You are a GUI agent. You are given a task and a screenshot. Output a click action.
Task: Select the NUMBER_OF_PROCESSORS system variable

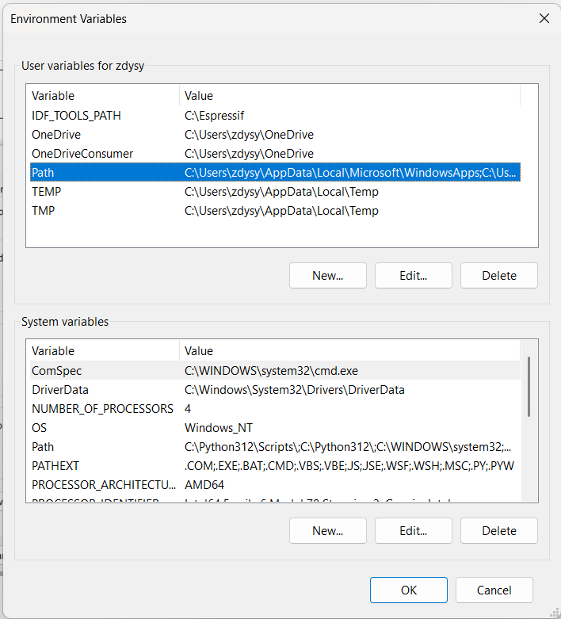coord(102,409)
